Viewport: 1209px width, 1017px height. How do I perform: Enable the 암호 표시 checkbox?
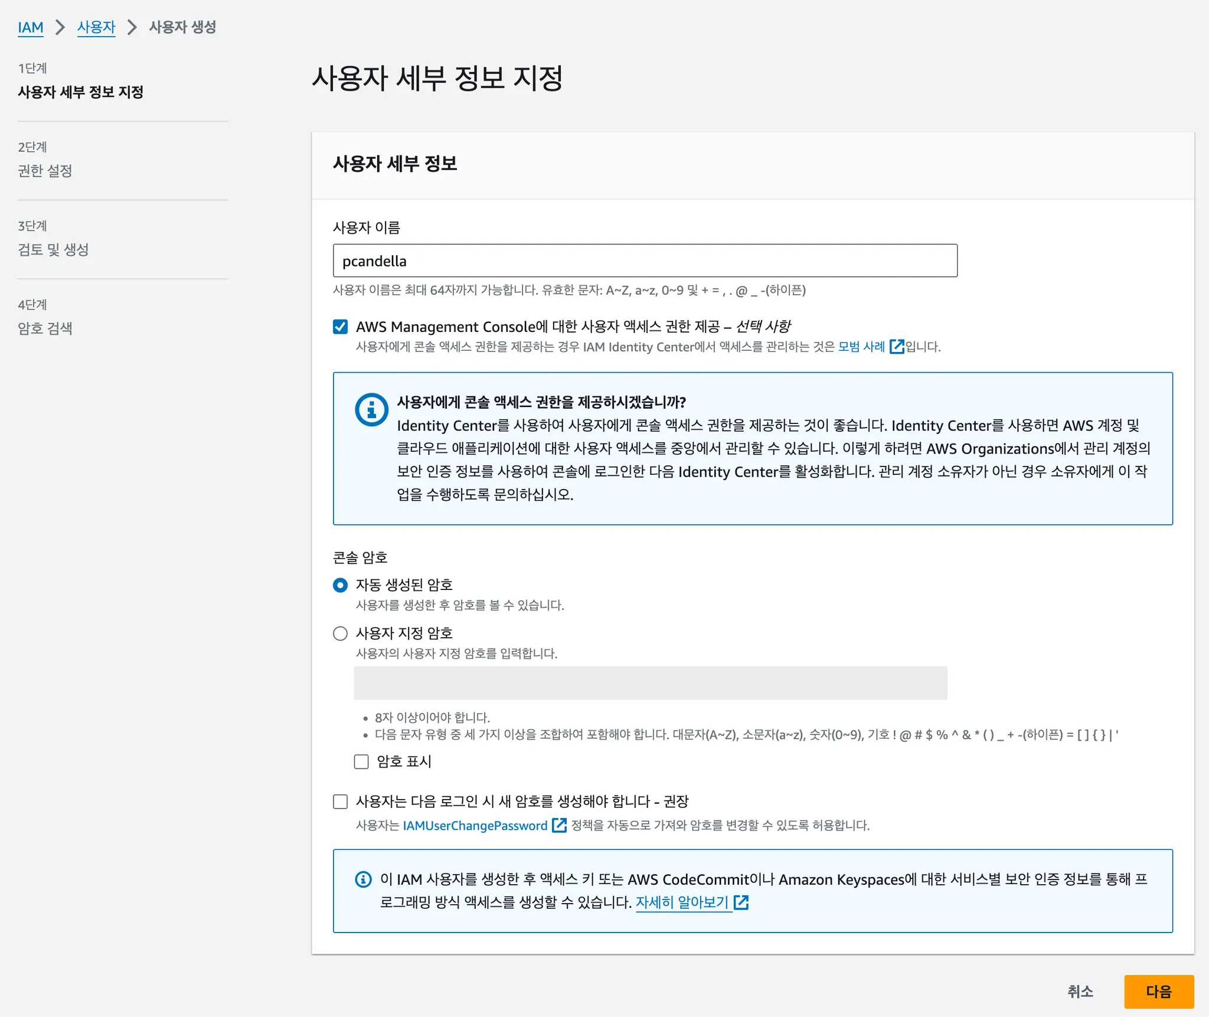(x=361, y=761)
